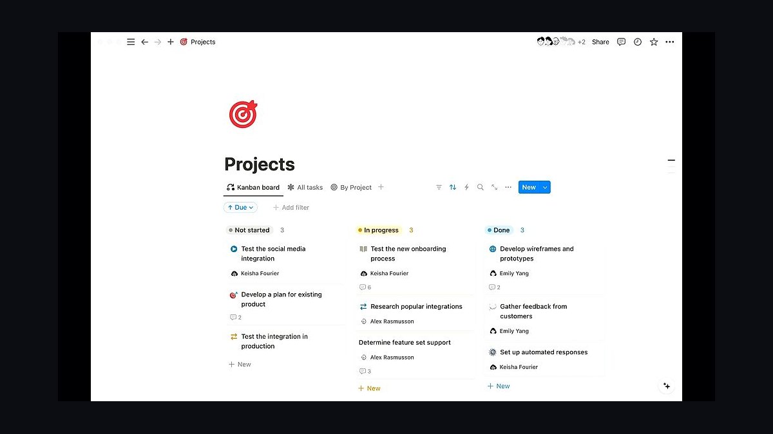Open the collaborator avatars group
Image resolution: width=773 pixels, height=434 pixels.
555,42
